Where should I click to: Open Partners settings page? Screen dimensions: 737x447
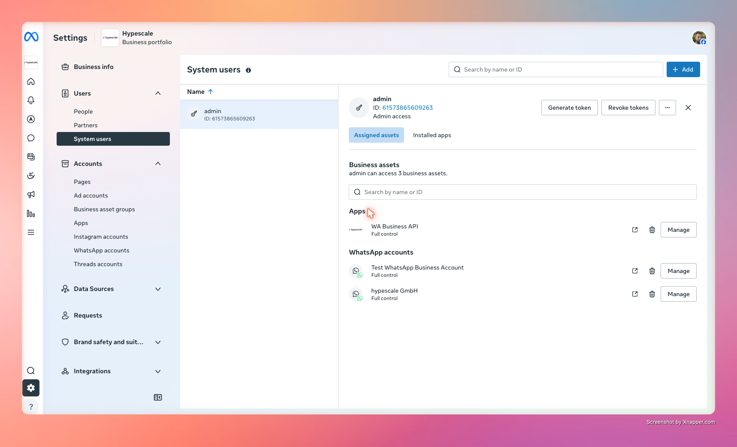85,125
